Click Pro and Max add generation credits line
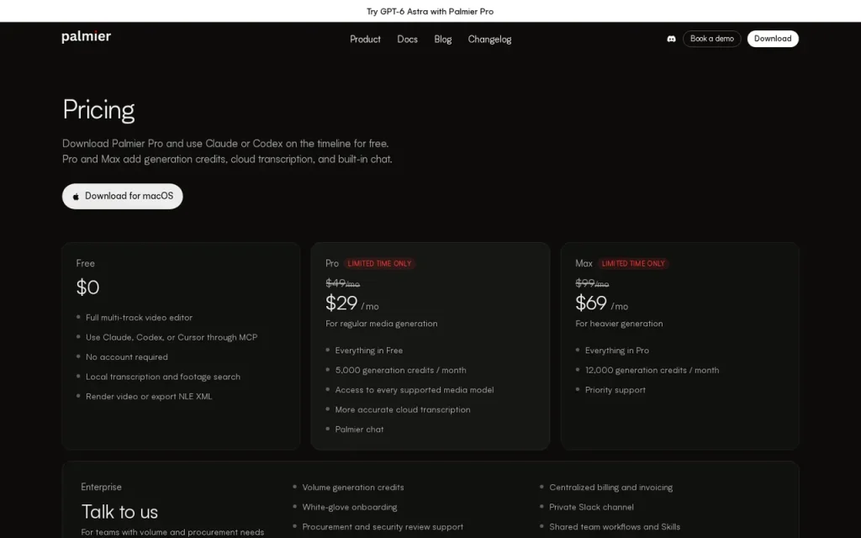The image size is (861, 538). 227,159
